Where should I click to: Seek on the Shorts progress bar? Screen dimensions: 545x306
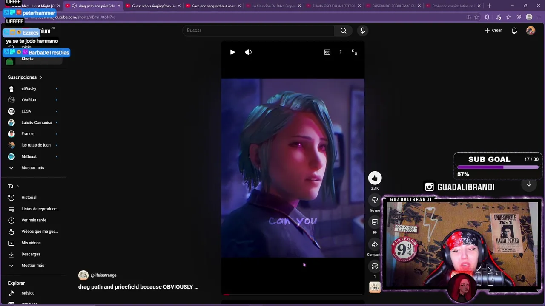click(x=293, y=295)
